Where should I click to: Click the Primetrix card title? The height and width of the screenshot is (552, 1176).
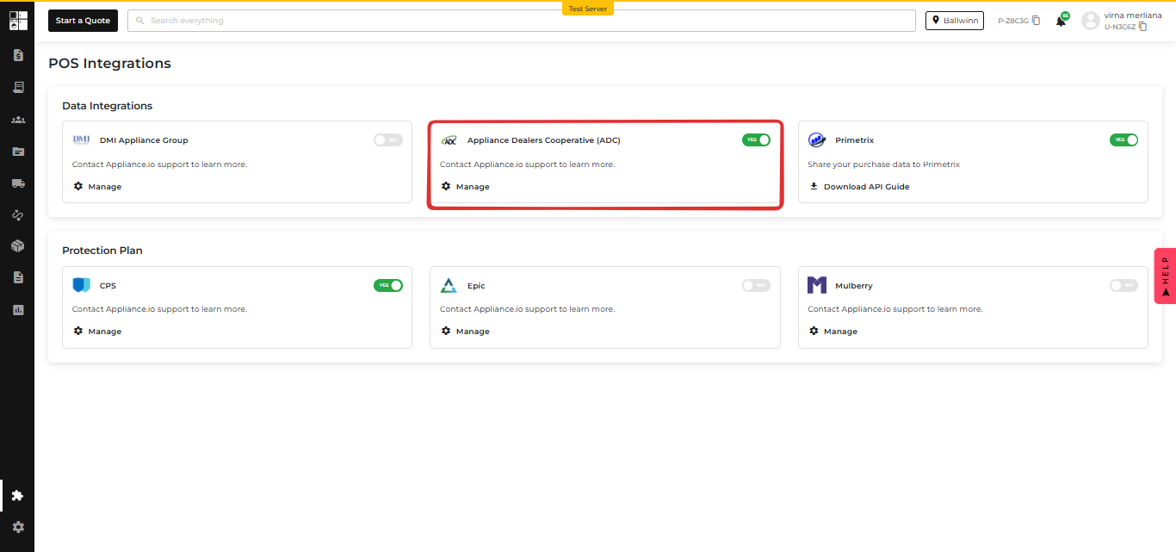pyautogui.click(x=854, y=140)
